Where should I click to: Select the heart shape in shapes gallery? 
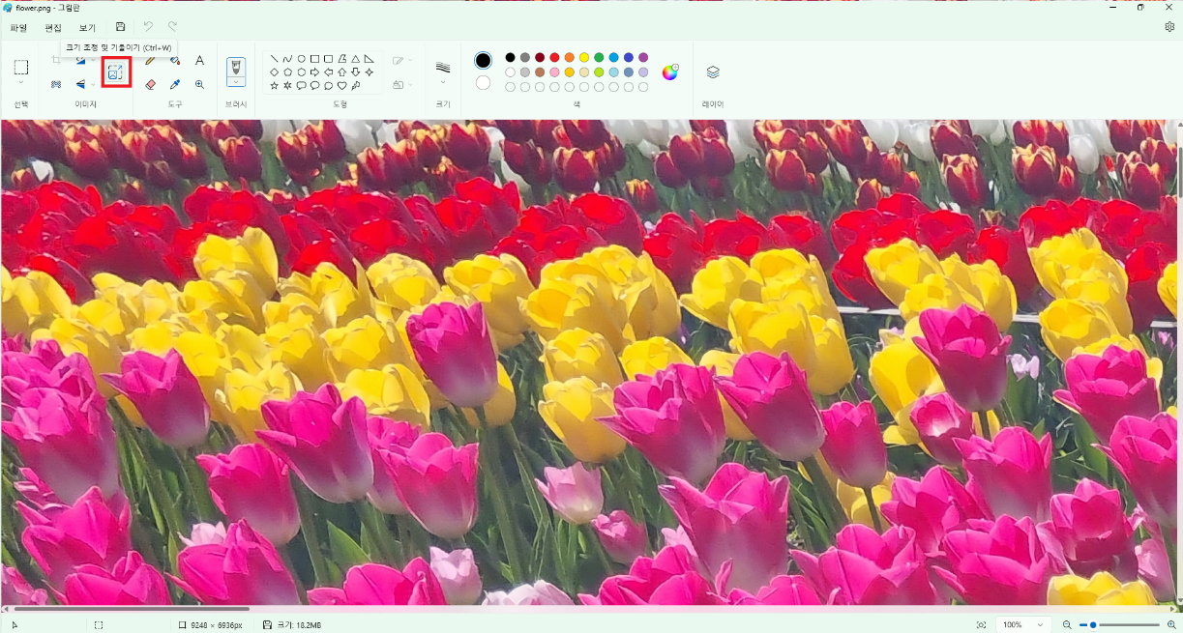pos(341,86)
